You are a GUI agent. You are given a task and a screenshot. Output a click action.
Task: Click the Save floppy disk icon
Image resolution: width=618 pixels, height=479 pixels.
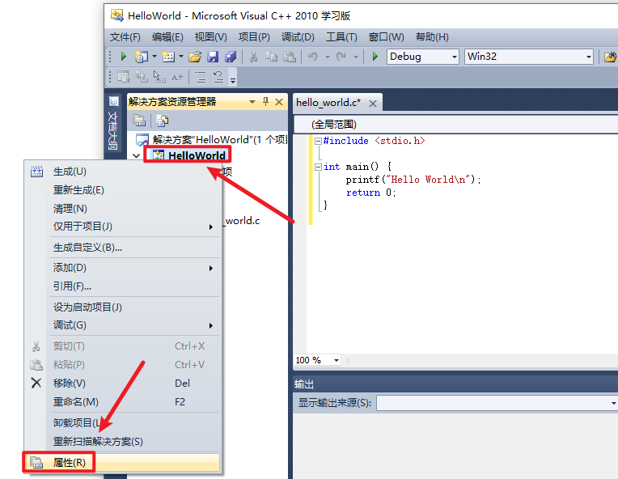(x=213, y=57)
